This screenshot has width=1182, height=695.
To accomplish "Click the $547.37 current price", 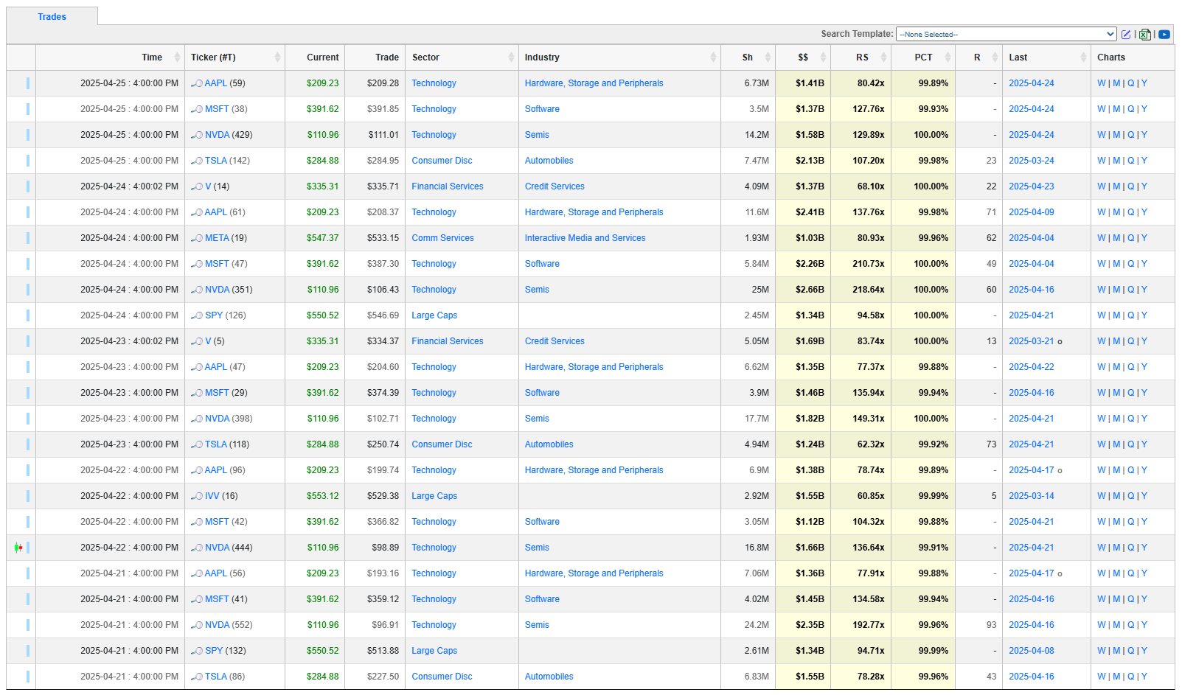I will pyautogui.click(x=323, y=238).
